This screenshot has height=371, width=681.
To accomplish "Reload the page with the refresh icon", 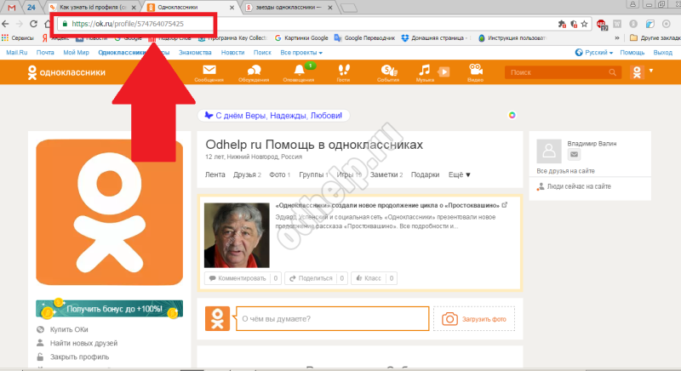I will [33, 24].
